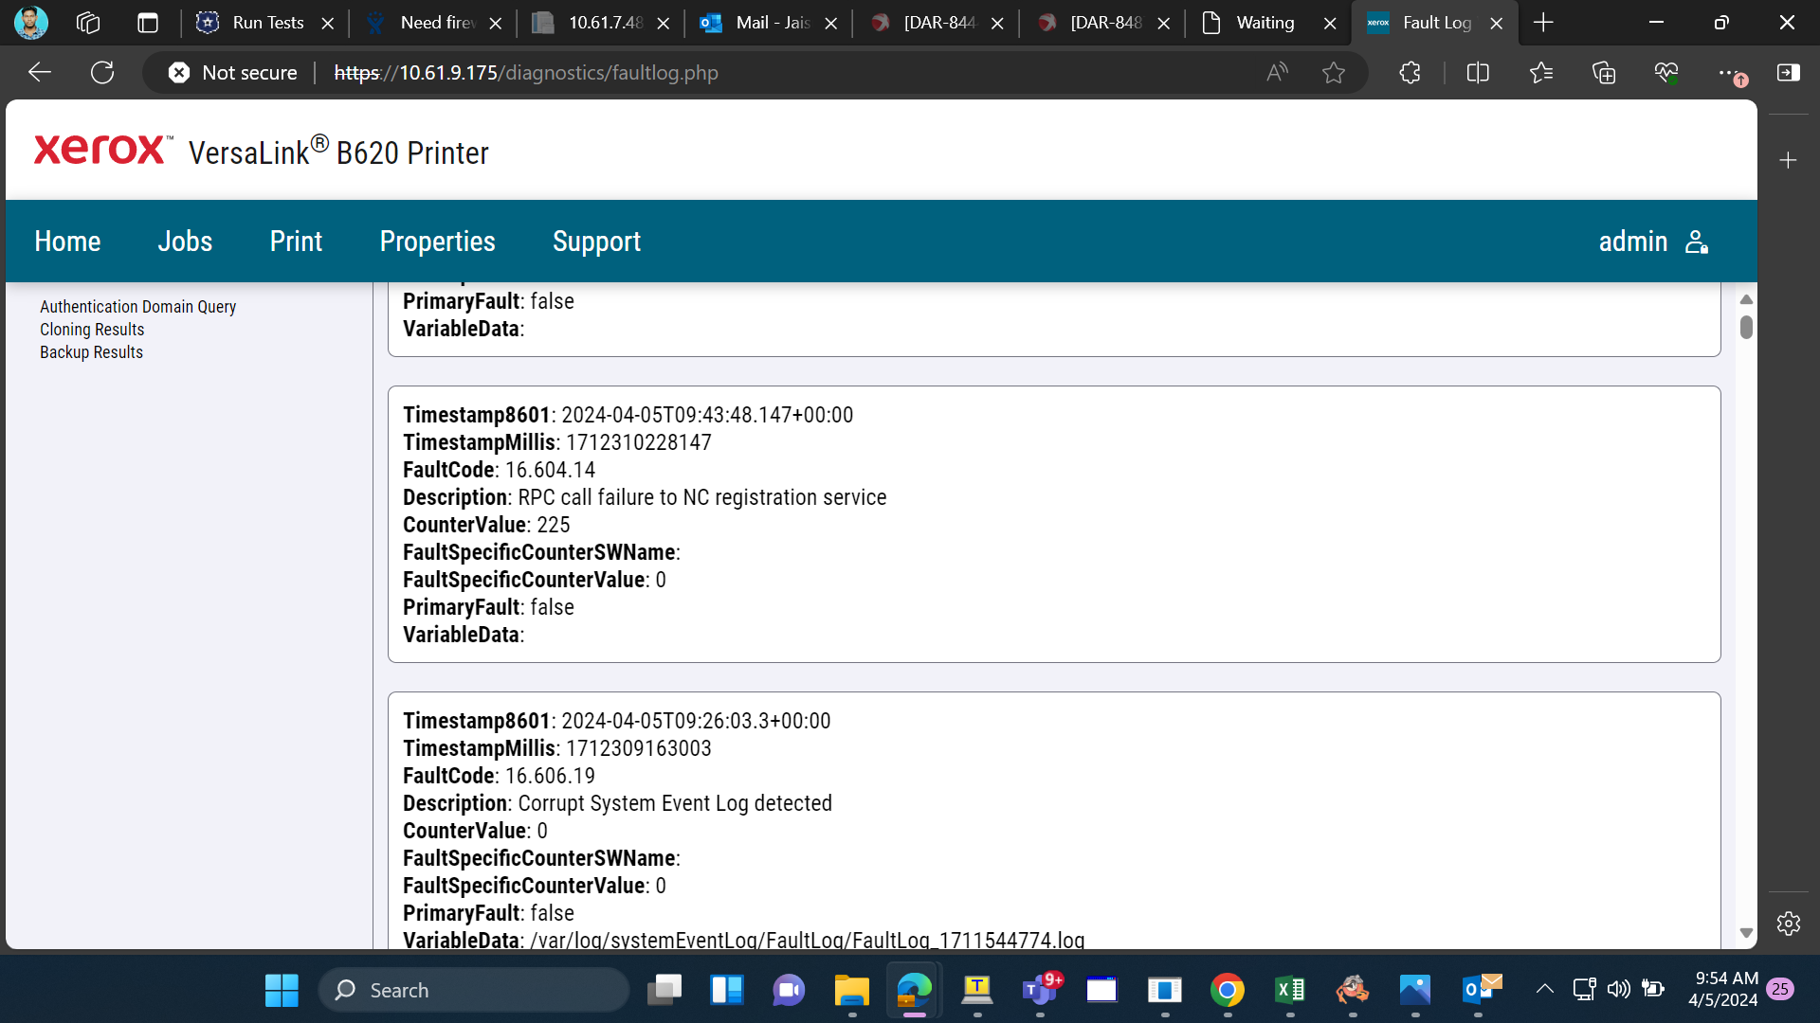
Task: Open the Support menu
Action: point(597,242)
